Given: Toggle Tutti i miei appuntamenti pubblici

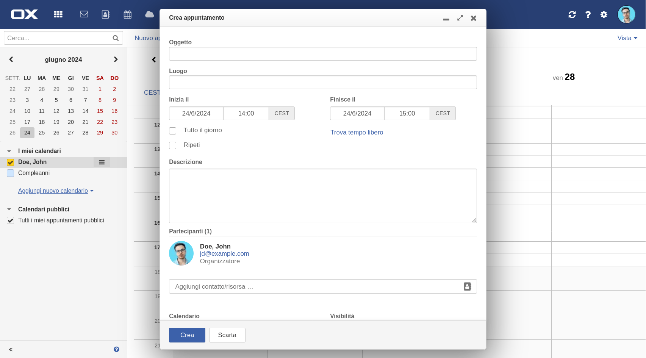Looking at the screenshot, I should (11, 220).
